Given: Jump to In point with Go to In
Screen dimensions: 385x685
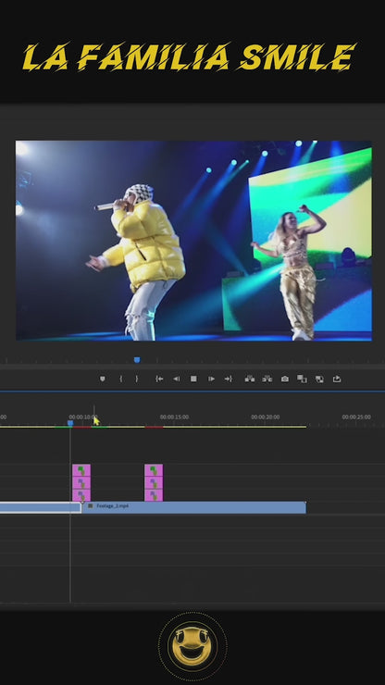Looking at the screenshot, I should click(159, 379).
